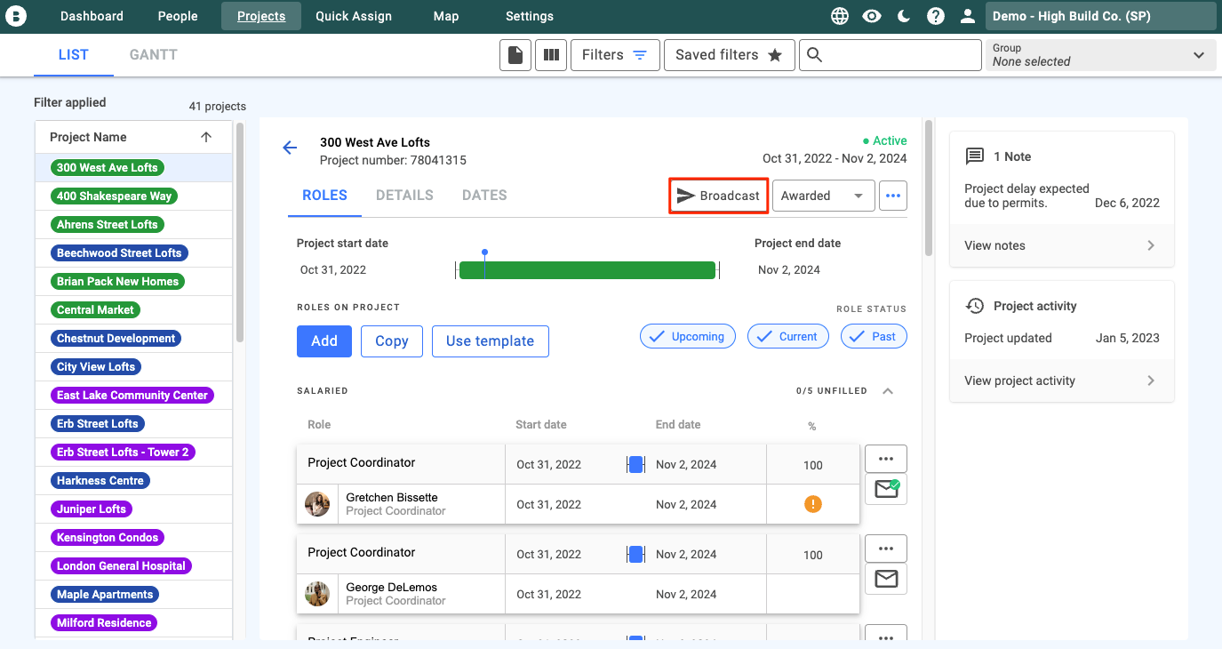Click the envelope icon with green check
Screen dimensions: 1222x649
886,489
